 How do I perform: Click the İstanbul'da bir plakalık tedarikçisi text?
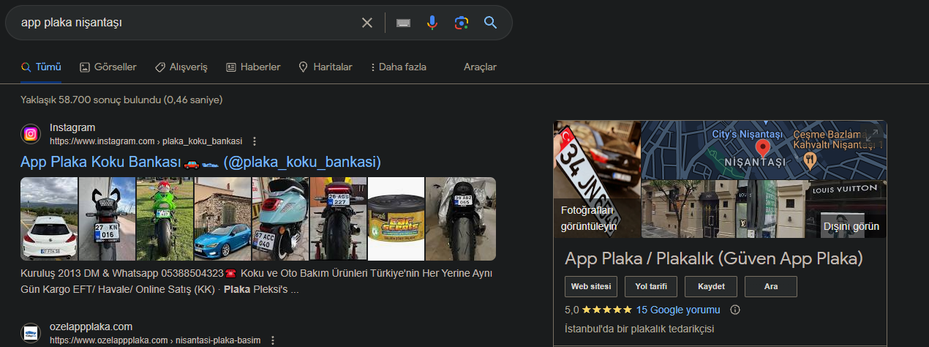(639, 329)
